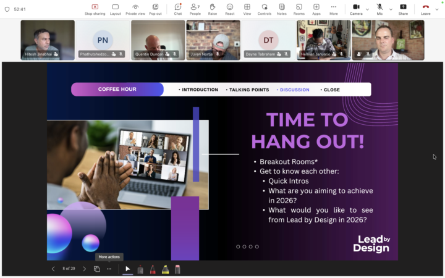Open the Rooms breakout panel
This screenshot has width=445, height=278.
[299, 9]
